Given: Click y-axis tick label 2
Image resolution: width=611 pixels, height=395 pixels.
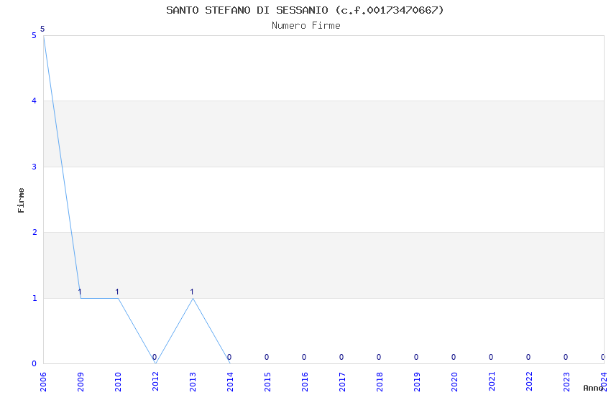Looking at the screenshot, I should 35,232.
